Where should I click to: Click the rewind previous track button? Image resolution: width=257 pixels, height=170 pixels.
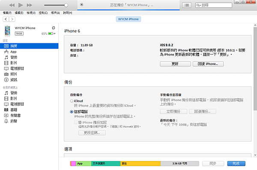tap(12, 5)
